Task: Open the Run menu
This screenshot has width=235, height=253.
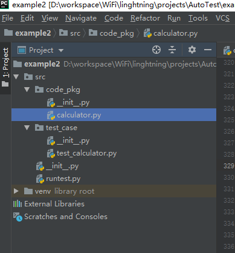Action: pyautogui.click(x=174, y=18)
